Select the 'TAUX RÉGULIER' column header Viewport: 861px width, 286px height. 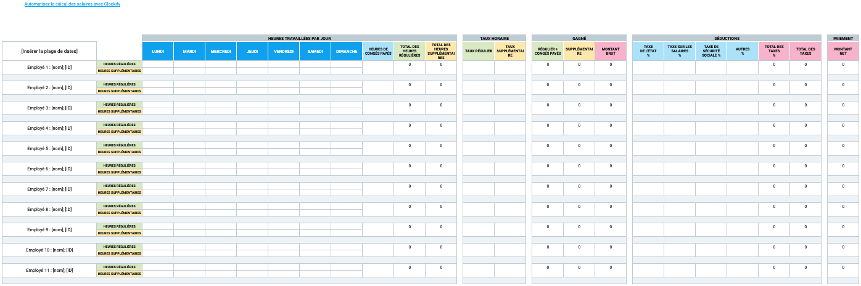(479, 51)
